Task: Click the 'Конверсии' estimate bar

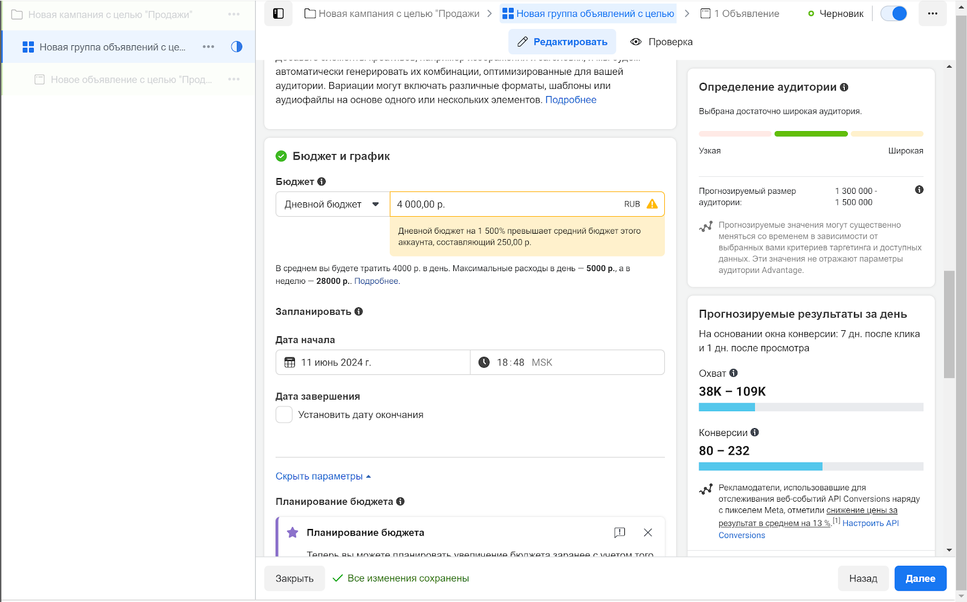Action: point(811,466)
